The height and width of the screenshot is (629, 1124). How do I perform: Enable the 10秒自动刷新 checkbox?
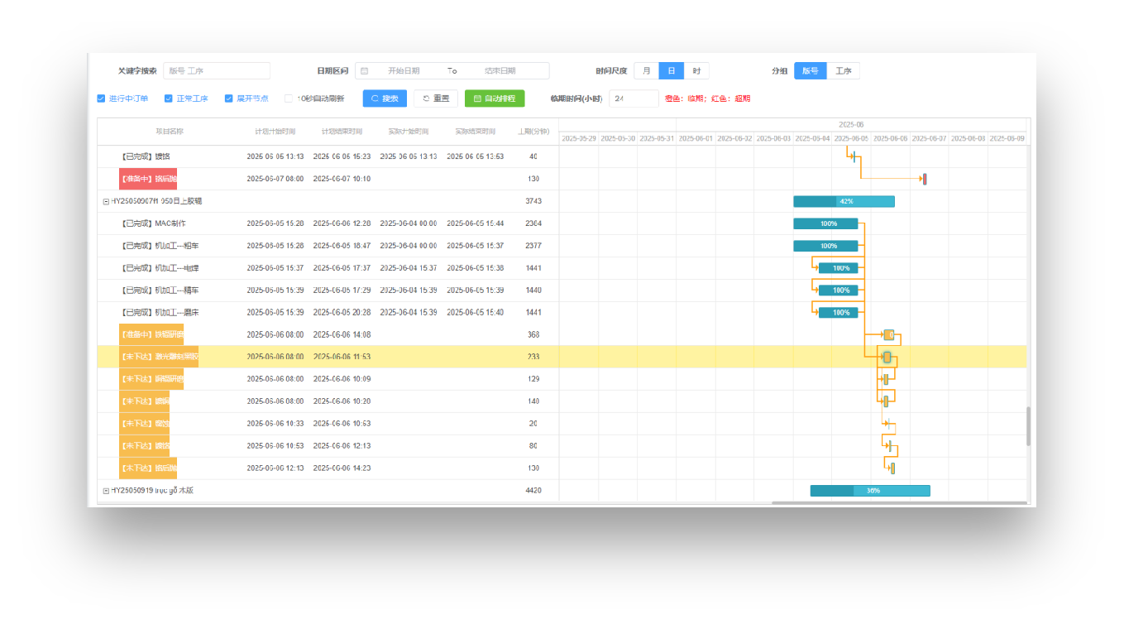(x=289, y=98)
